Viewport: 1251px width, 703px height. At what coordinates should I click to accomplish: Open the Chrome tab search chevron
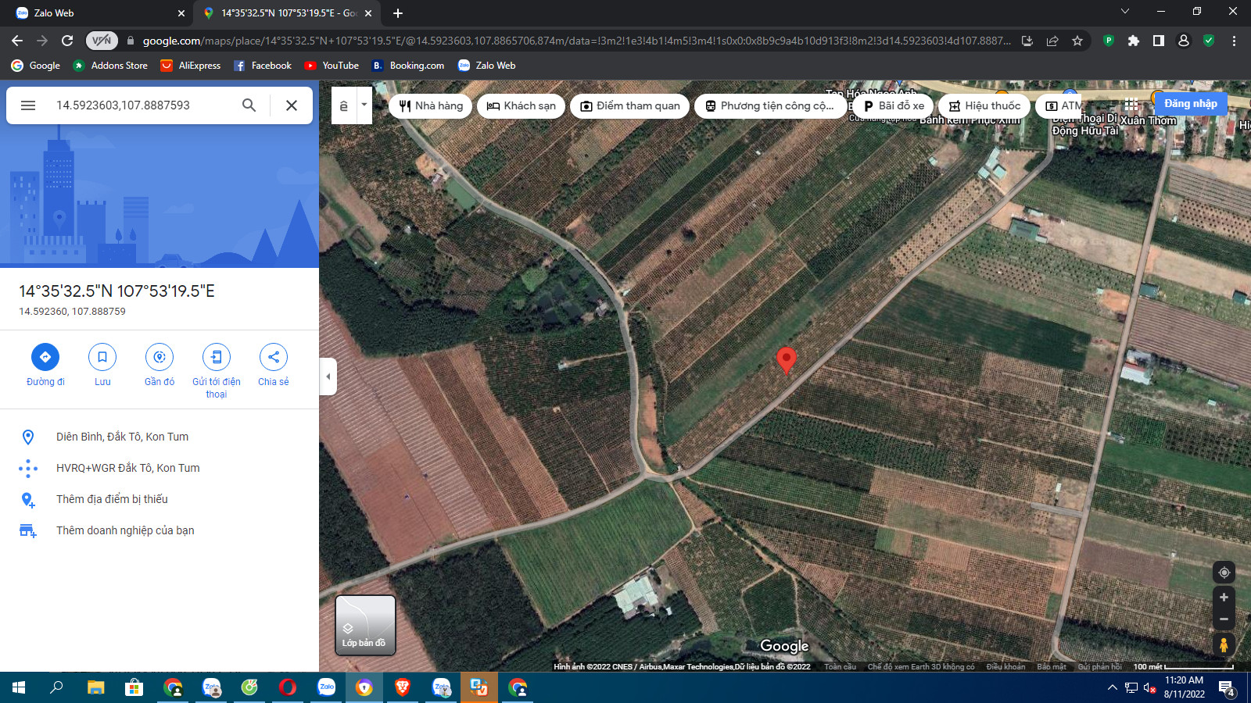1124,12
